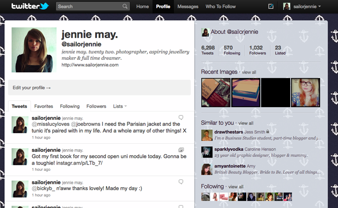The width and height of the screenshot is (338, 208).
Task: Open the redhead with glasses recent image
Action: pyautogui.click(x=306, y=93)
